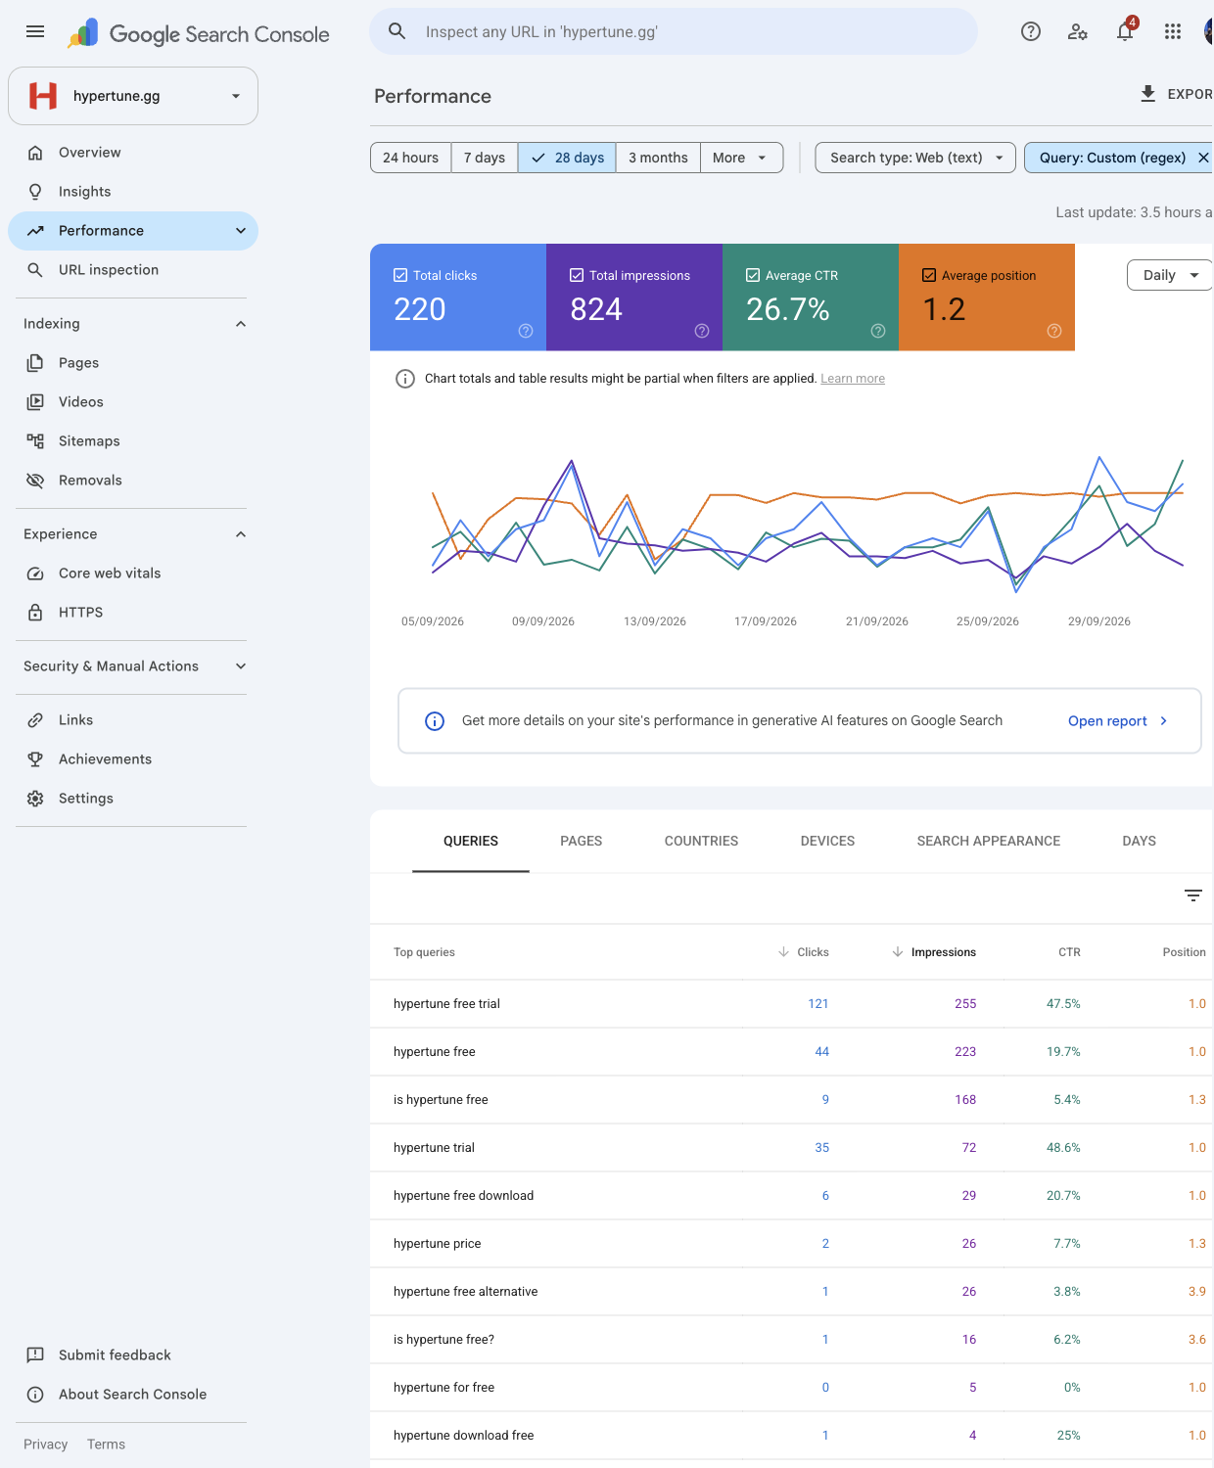Click 'hypertune free trial' query row
The width and height of the screenshot is (1214, 1468).
[791, 1004]
